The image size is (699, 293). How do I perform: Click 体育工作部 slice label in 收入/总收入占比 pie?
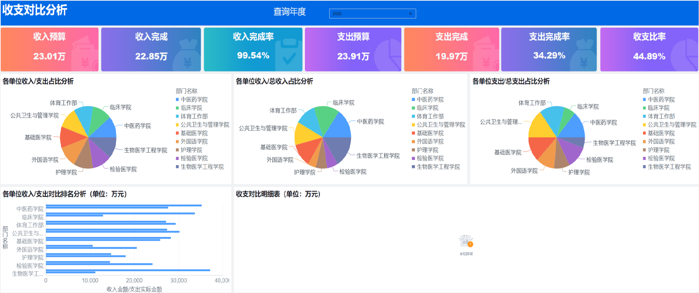283,111
